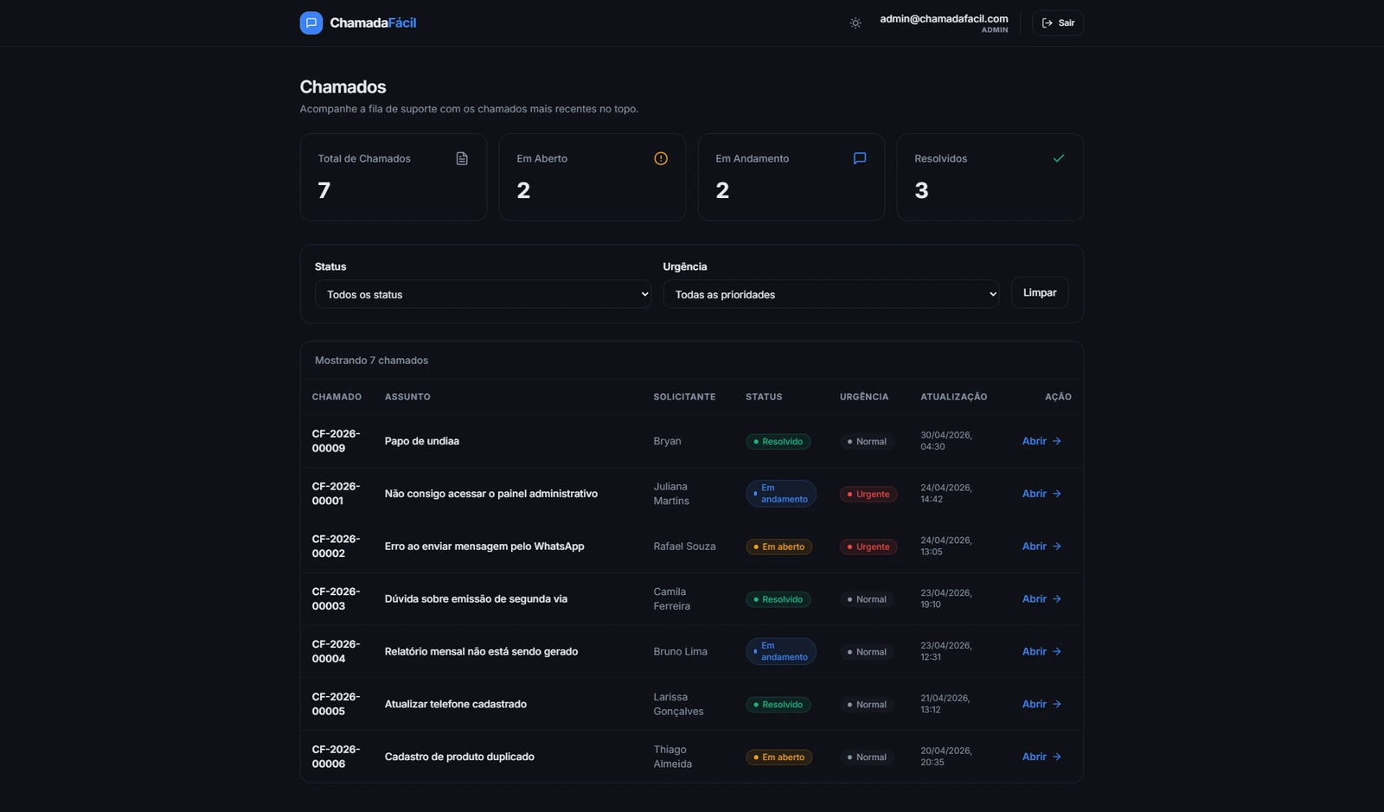Click update date 20/04/2026, 20:35

click(946, 757)
